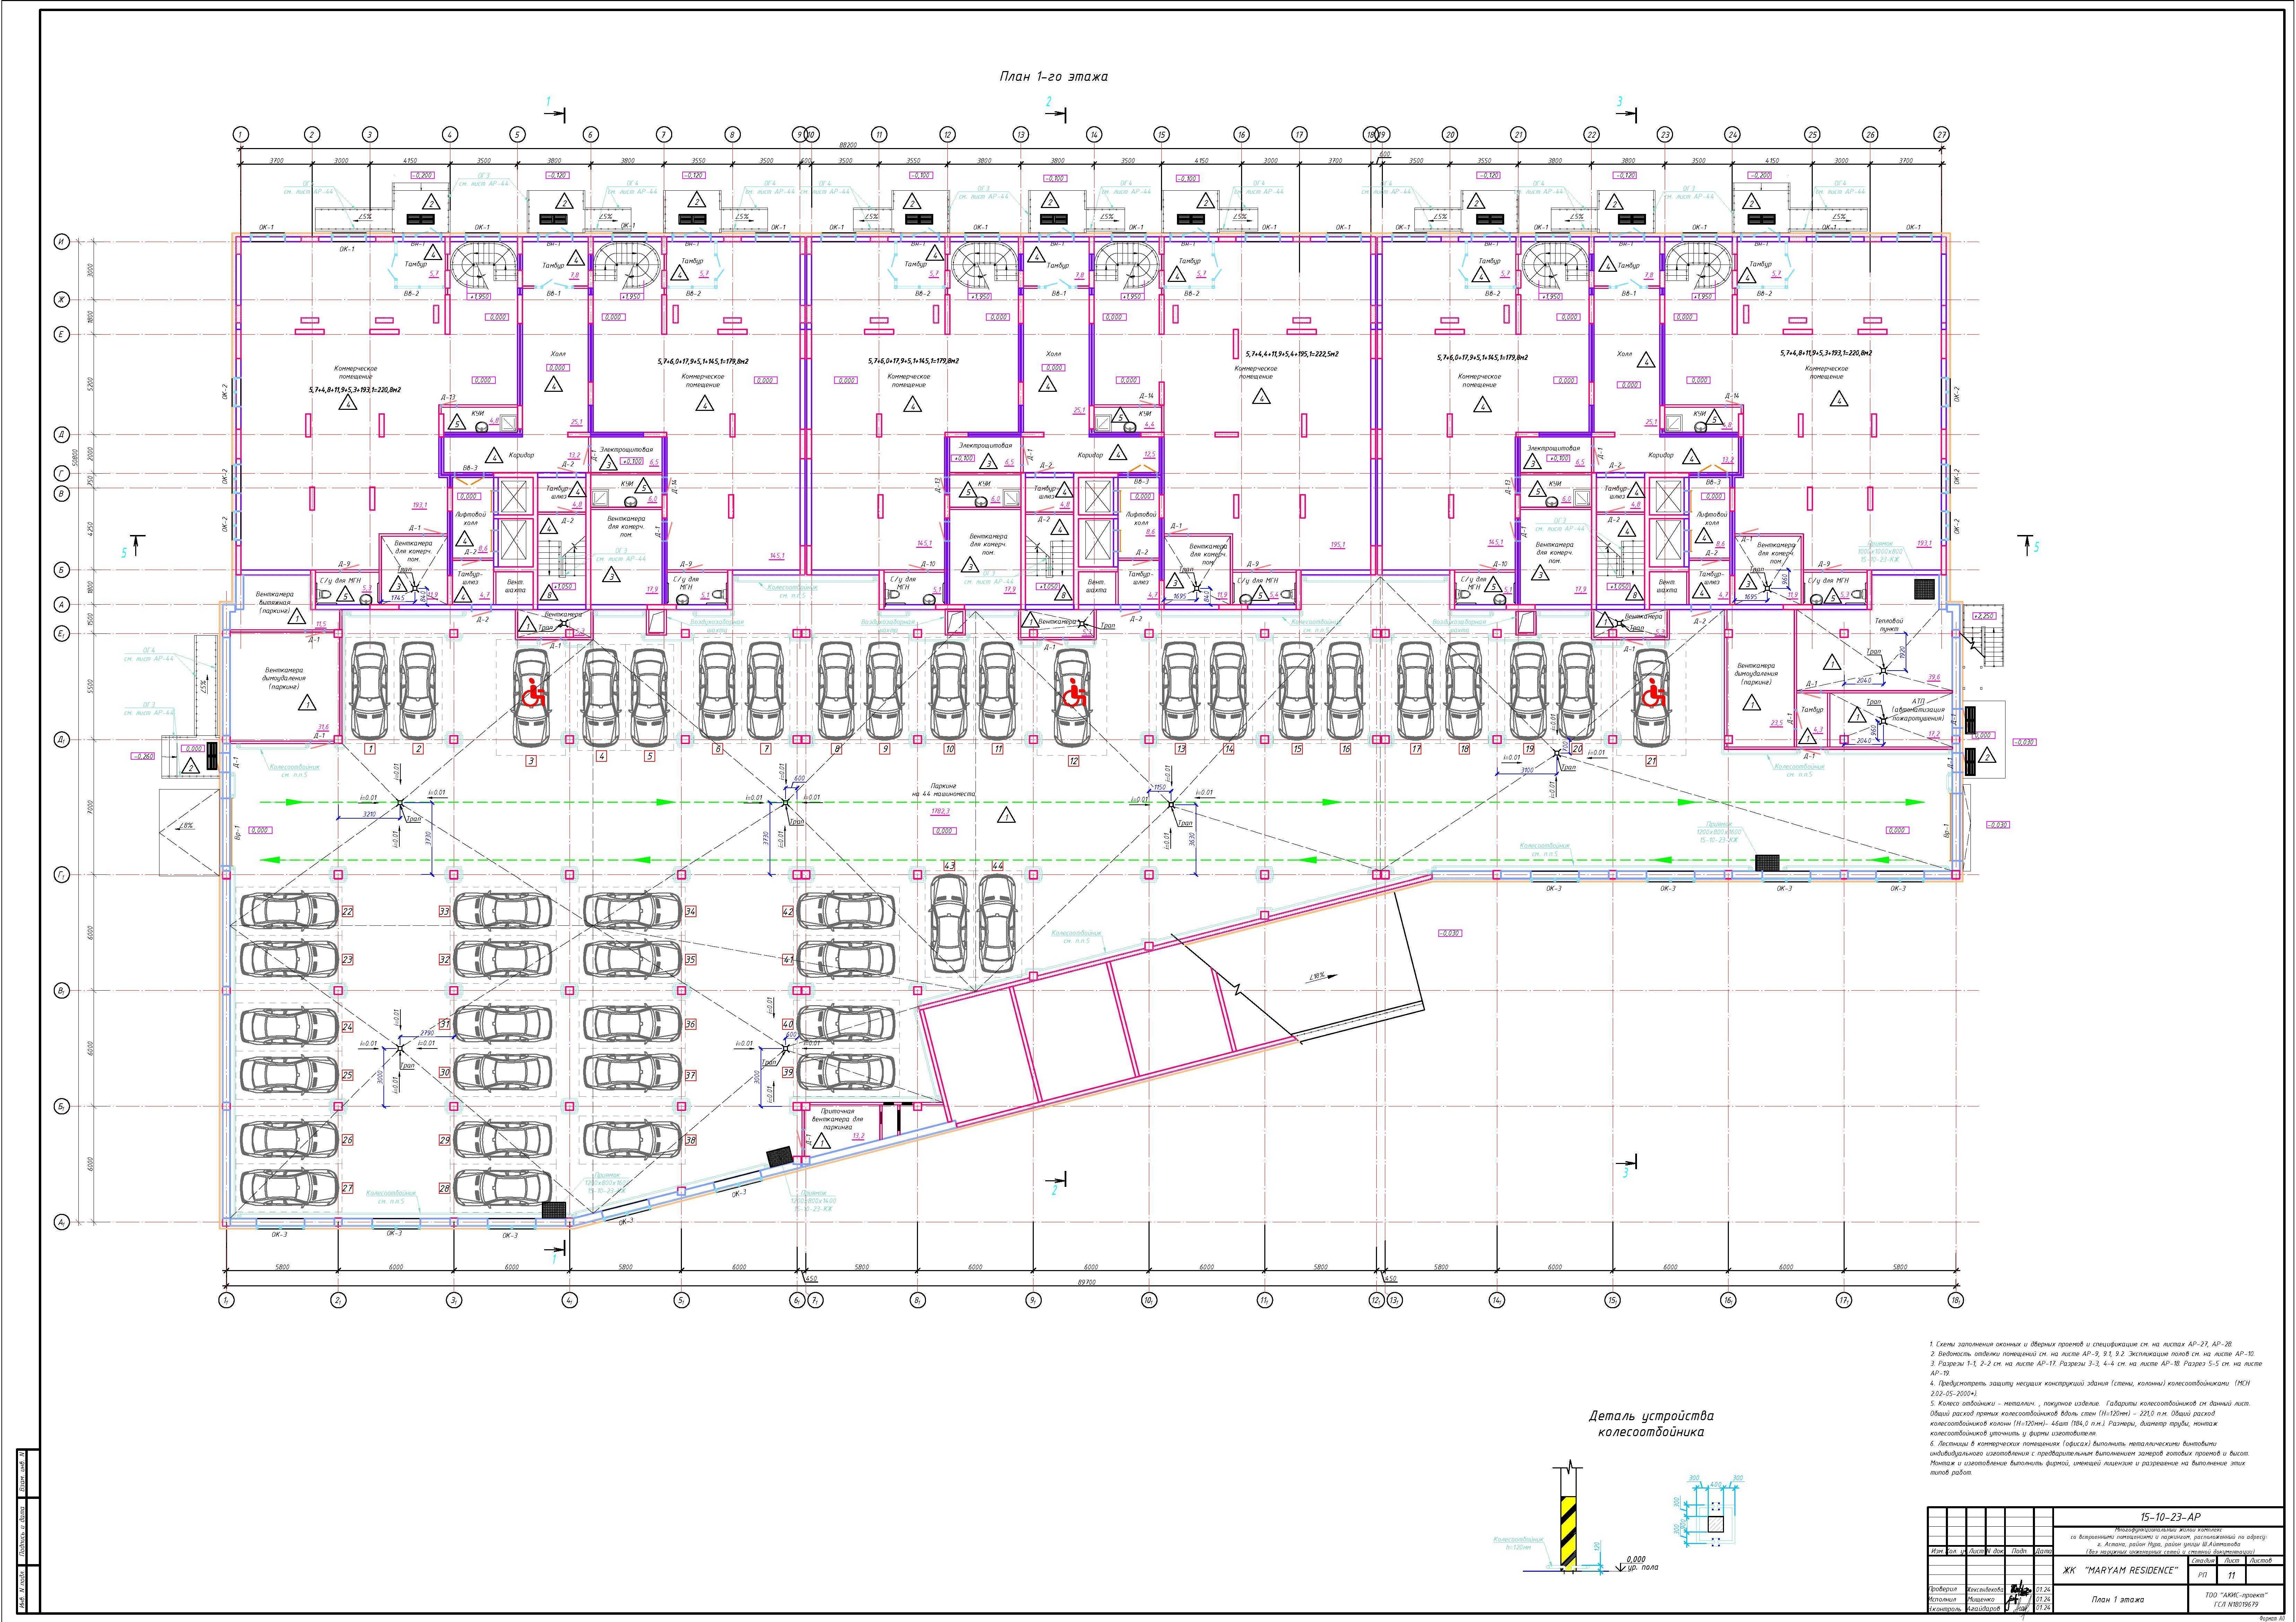The image size is (2296, 1622).
Task: Click parking space number 30
Action: click(445, 1072)
